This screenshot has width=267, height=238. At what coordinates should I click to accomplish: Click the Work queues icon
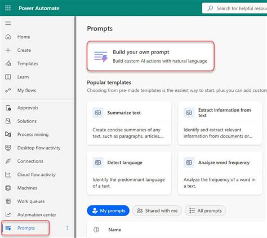pos(8,201)
